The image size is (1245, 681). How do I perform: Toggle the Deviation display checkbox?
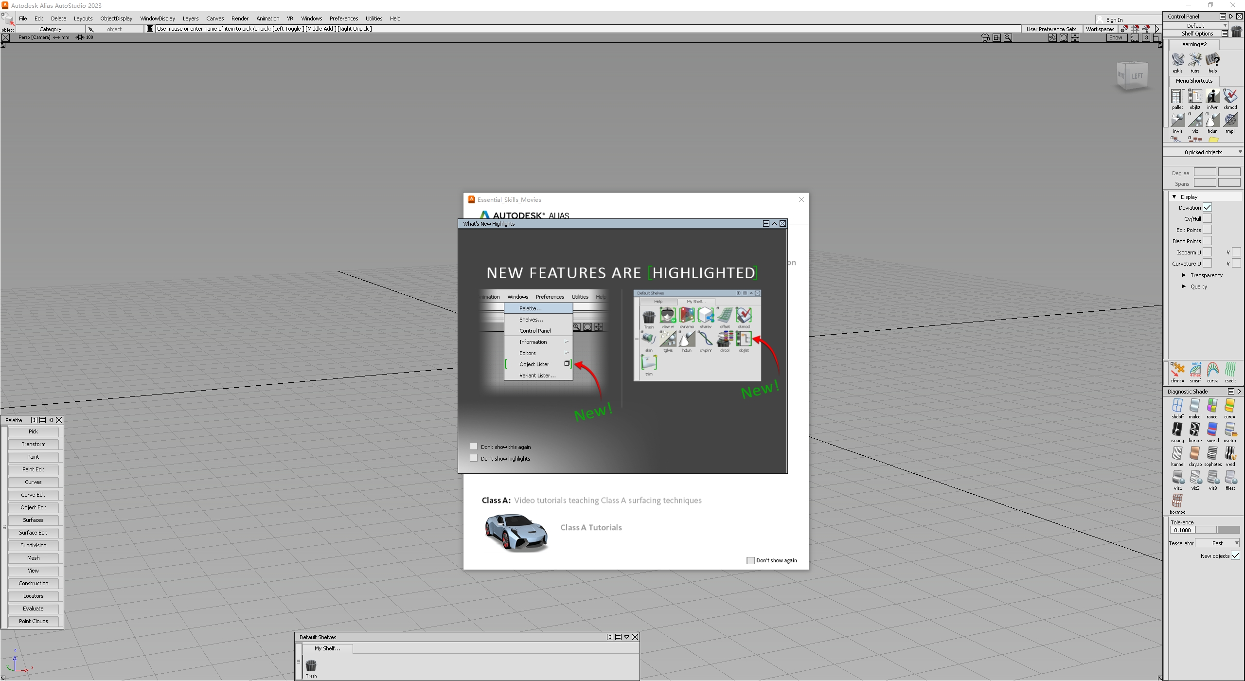point(1207,208)
